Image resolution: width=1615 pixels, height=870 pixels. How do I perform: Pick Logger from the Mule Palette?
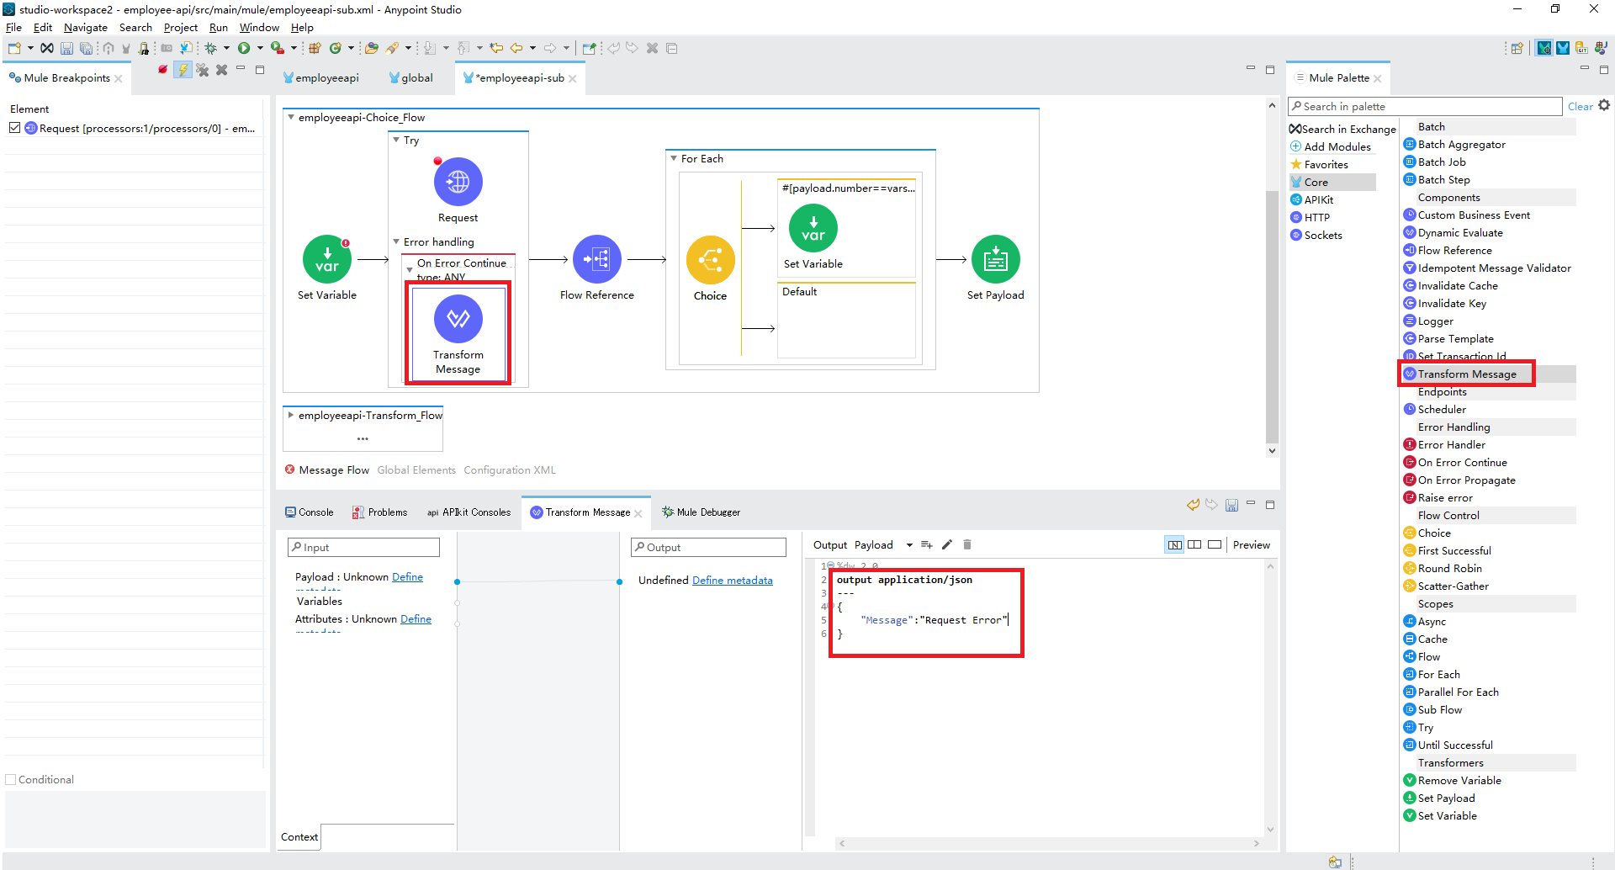(x=1435, y=321)
